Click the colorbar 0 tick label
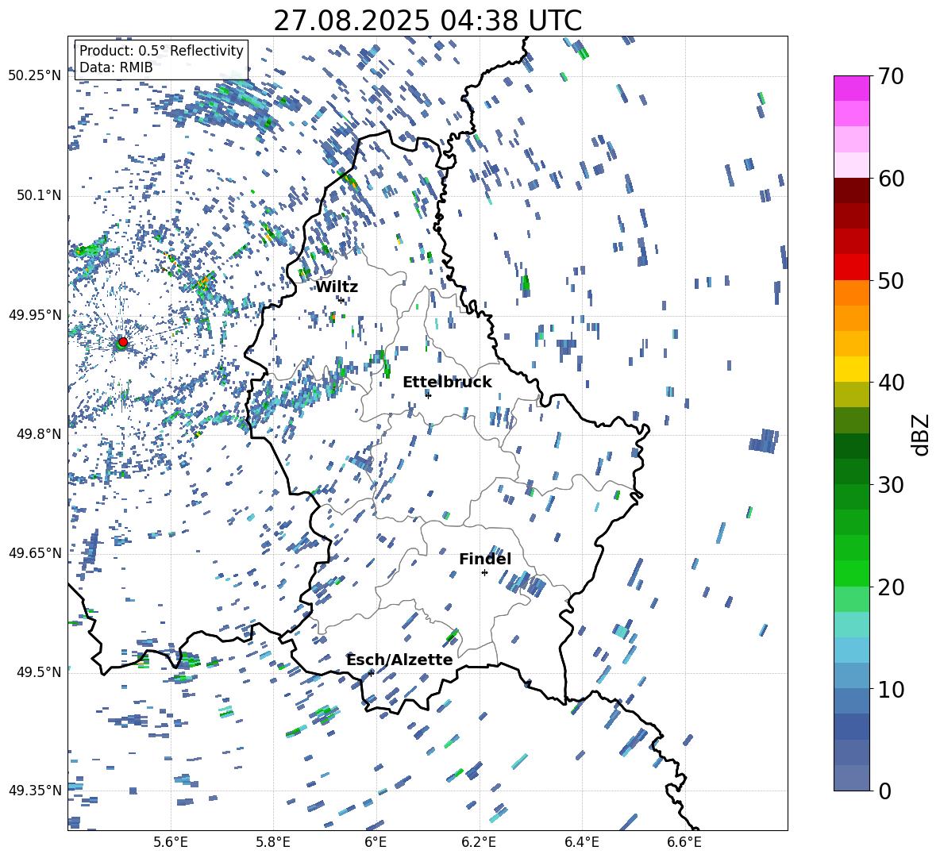Image resolution: width=940 pixels, height=858 pixels. coord(884,791)
